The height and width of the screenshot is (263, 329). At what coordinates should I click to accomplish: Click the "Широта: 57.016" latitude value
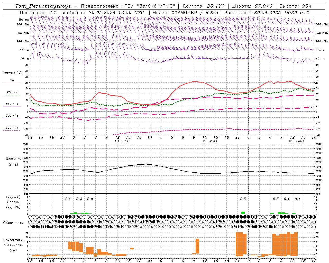pyautogui.click(x=252, y=6)
